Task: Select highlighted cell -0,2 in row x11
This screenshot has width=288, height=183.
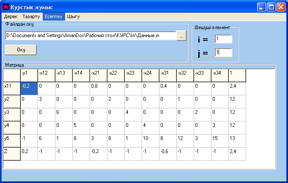Action: tap(29, 89)
